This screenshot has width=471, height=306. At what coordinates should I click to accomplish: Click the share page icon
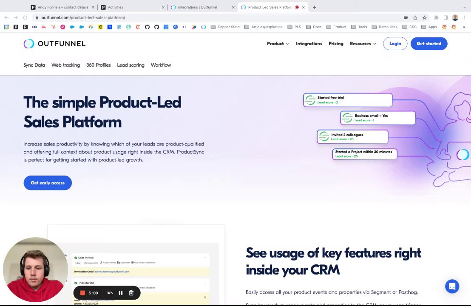coord(415,17)
